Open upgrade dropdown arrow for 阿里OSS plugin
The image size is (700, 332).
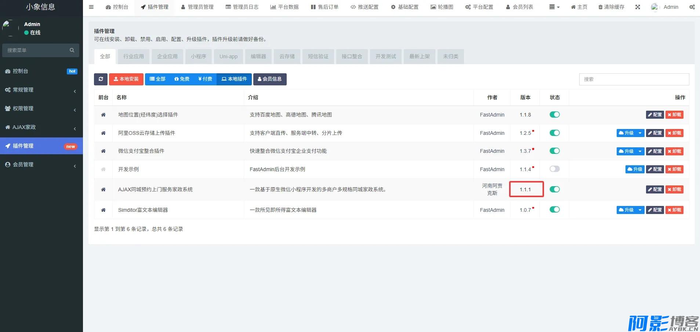point(640,133)
